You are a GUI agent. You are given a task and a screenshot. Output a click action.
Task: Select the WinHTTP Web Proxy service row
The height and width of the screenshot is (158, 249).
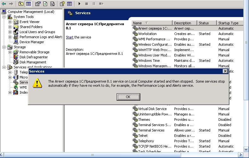[188, 50]
